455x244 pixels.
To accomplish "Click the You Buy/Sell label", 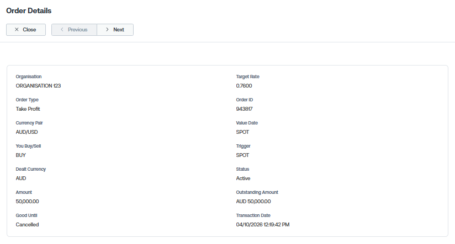I will [29, 146].
